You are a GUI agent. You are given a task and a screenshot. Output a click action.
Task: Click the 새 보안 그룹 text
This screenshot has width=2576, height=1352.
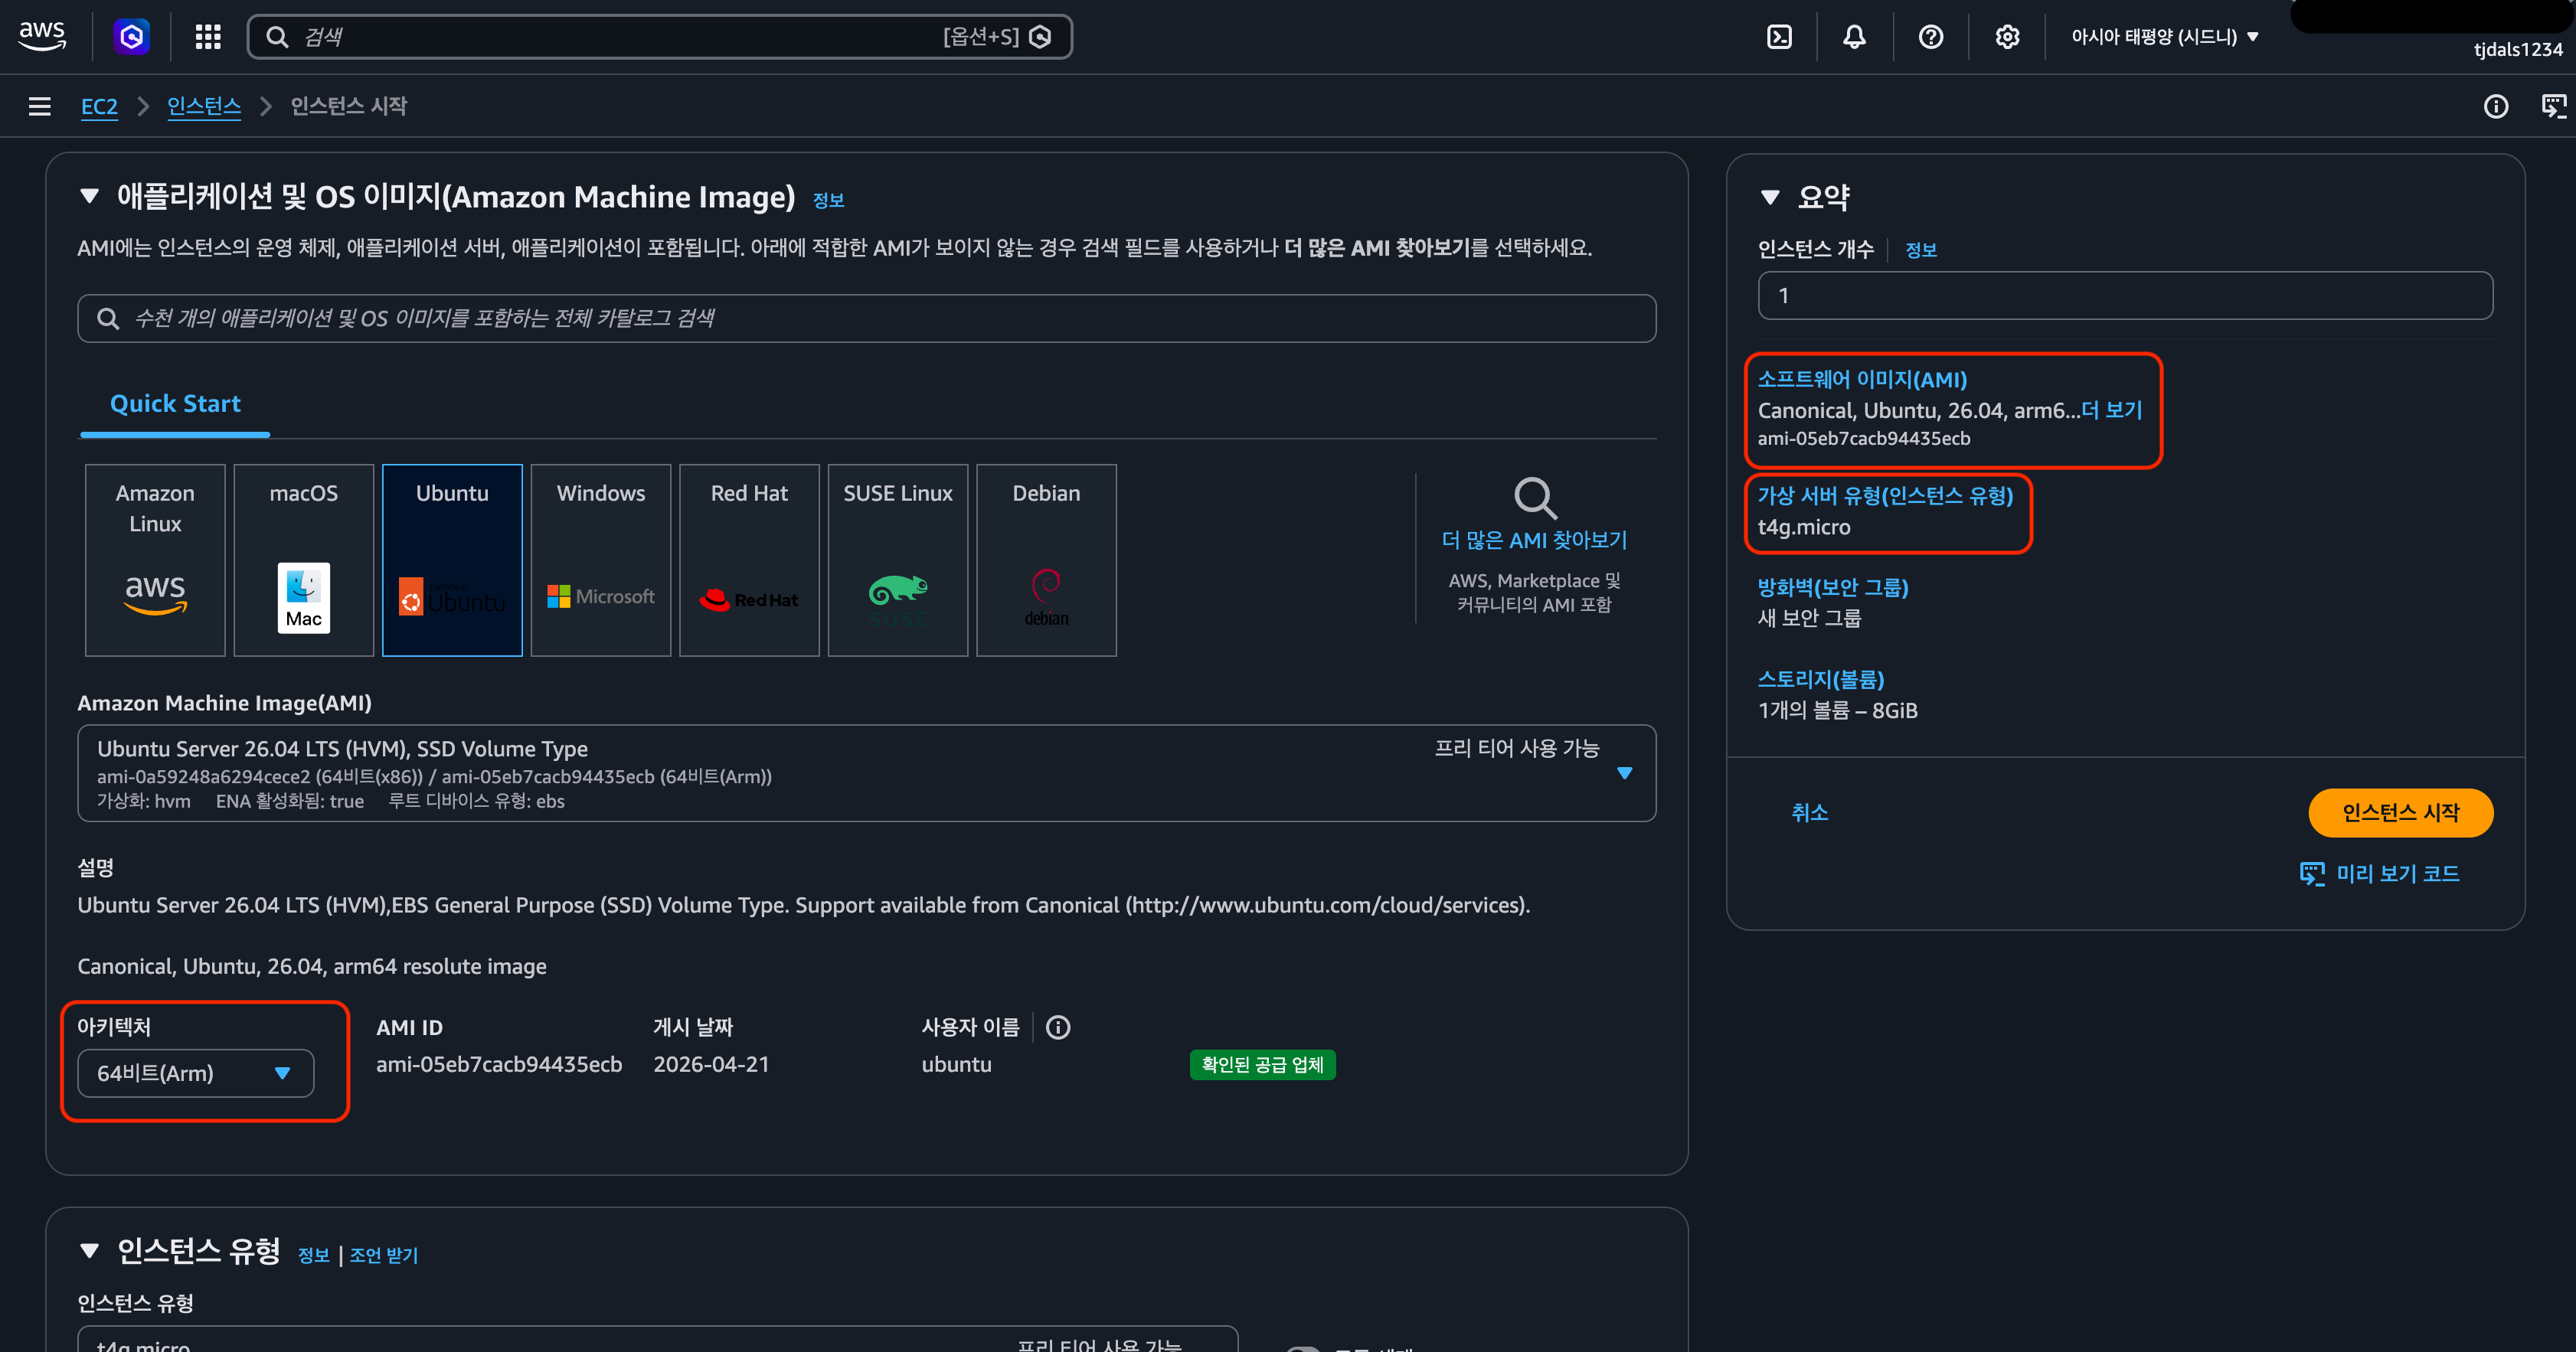(1809, 618)
